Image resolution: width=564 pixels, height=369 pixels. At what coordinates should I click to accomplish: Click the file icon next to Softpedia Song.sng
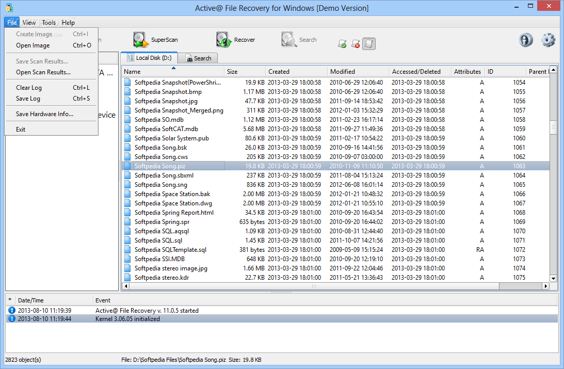coord(127,185)
